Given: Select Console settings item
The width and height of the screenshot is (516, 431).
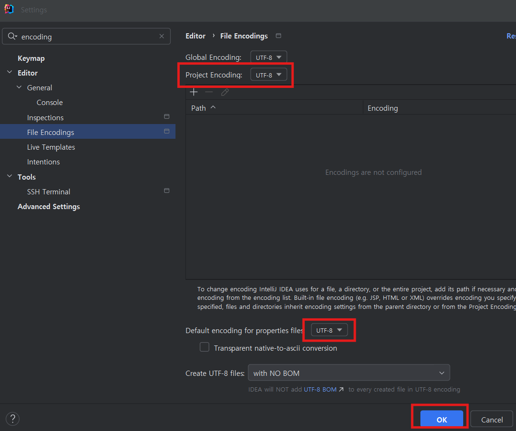Looking at the screenshot, I should [49, 103].
